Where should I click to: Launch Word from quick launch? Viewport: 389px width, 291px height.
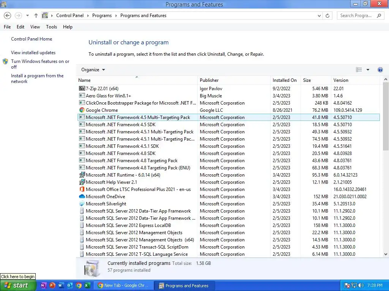(61, 285)
